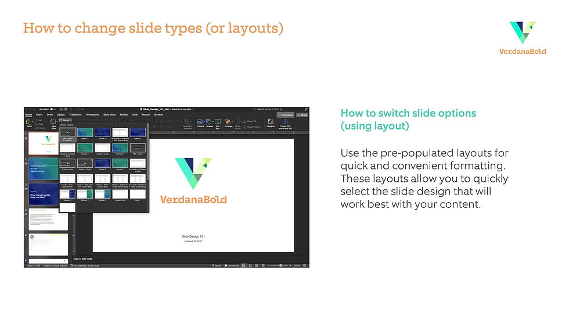This screenshot has width=569, height=320.
Task: Click the Copy icon
Action: tap(36, 124)
